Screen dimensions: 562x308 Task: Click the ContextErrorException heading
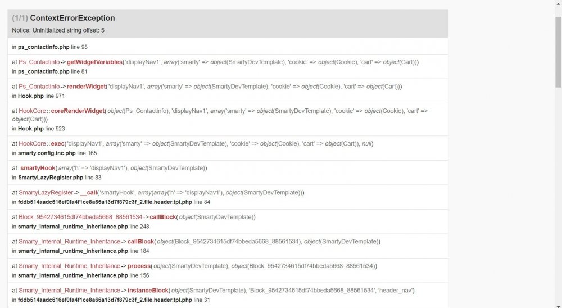point(72,18)
